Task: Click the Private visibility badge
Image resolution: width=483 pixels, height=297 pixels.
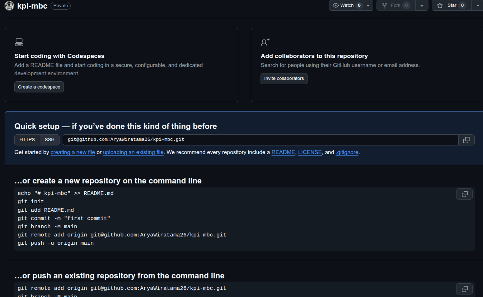Action: [x=61, y=6]
